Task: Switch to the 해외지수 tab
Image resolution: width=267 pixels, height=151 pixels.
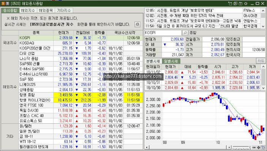Action: [28, 11]
